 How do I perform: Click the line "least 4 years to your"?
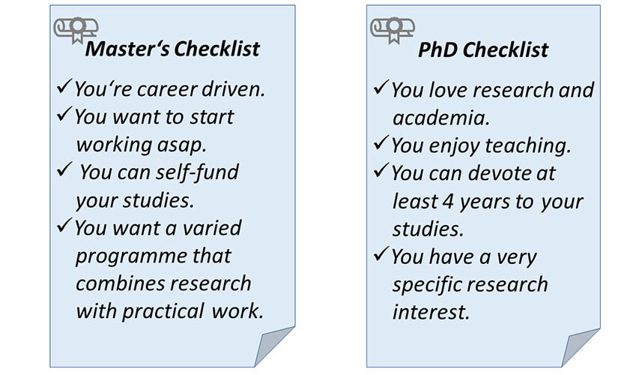488,201
